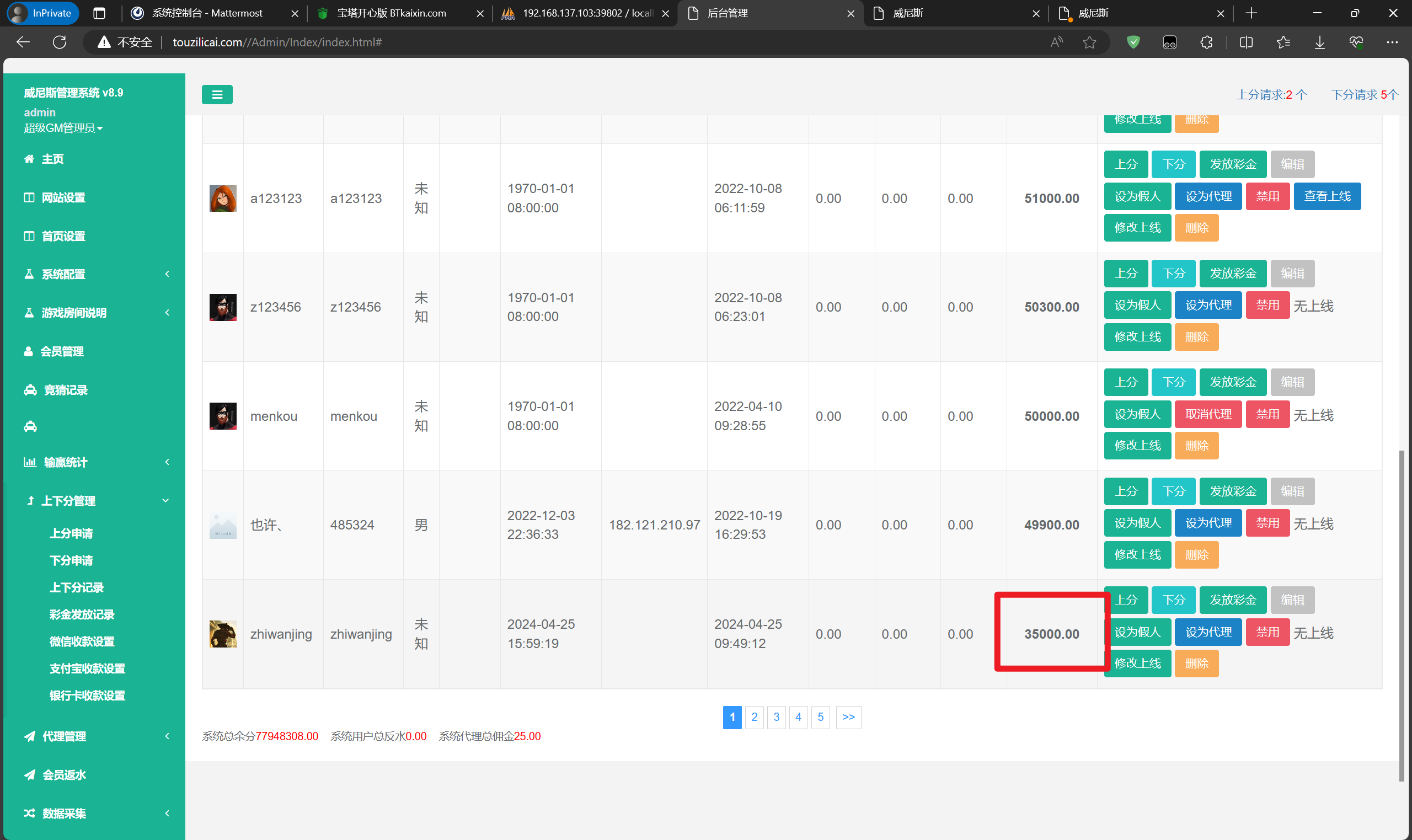Click the car icon below 竞猜记录
The image size is (1412, 840).
[30, 426]
